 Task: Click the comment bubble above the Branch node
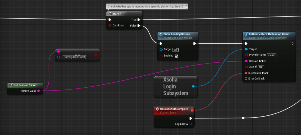147,6
